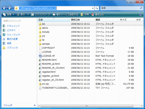The height and width of the screenshot is (109, 145).
Task: Sort by the 名前 column header
Action: point(54,20)
